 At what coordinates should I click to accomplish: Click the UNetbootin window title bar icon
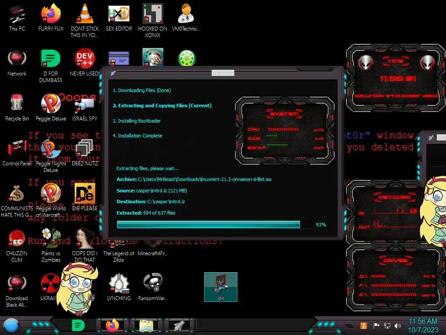pyautogui.click(x=113, y=73)
